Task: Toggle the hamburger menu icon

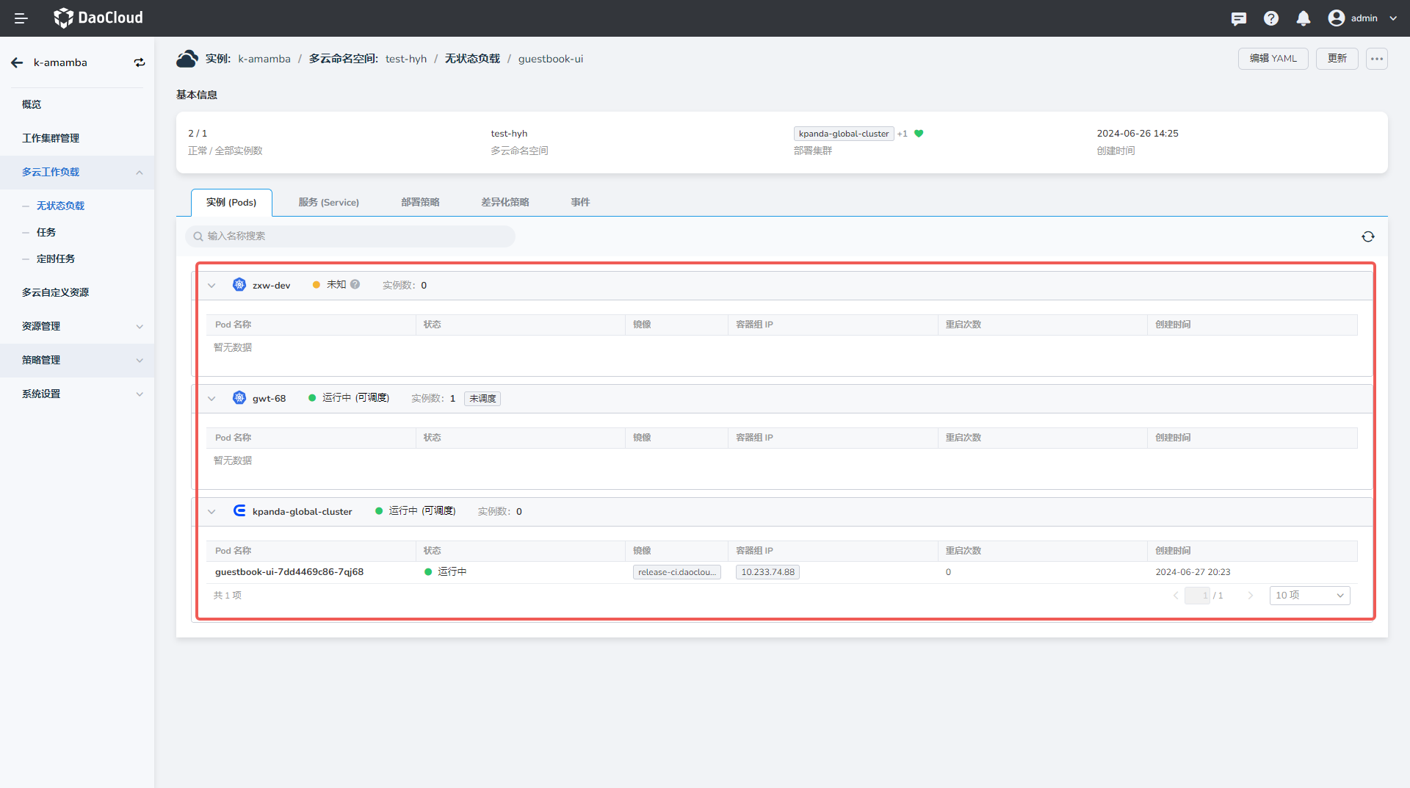Action: 21,18
